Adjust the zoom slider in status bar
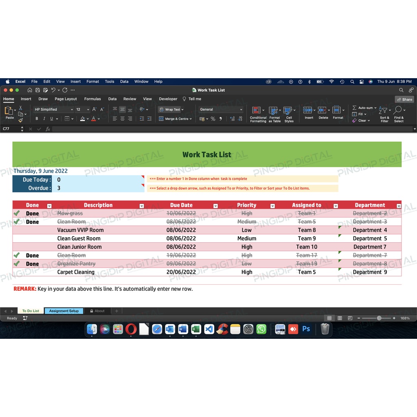The image size is (417, 417). (379, 318)
